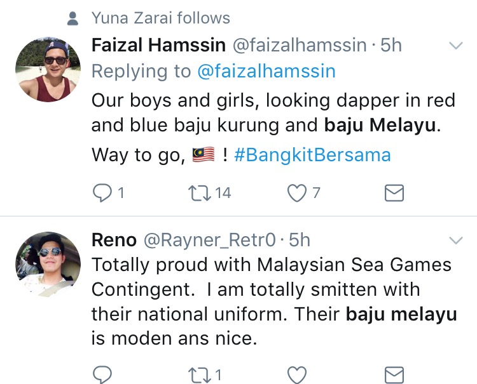Send Faizal Hamssin's tweet via direct message
Image resolution: width=477 pixels, height=384 pixels.
tap(394, 193)
